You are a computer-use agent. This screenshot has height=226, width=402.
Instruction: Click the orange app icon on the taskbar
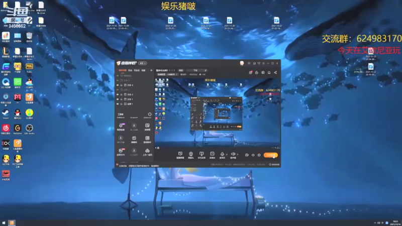[x=12, y=223]
